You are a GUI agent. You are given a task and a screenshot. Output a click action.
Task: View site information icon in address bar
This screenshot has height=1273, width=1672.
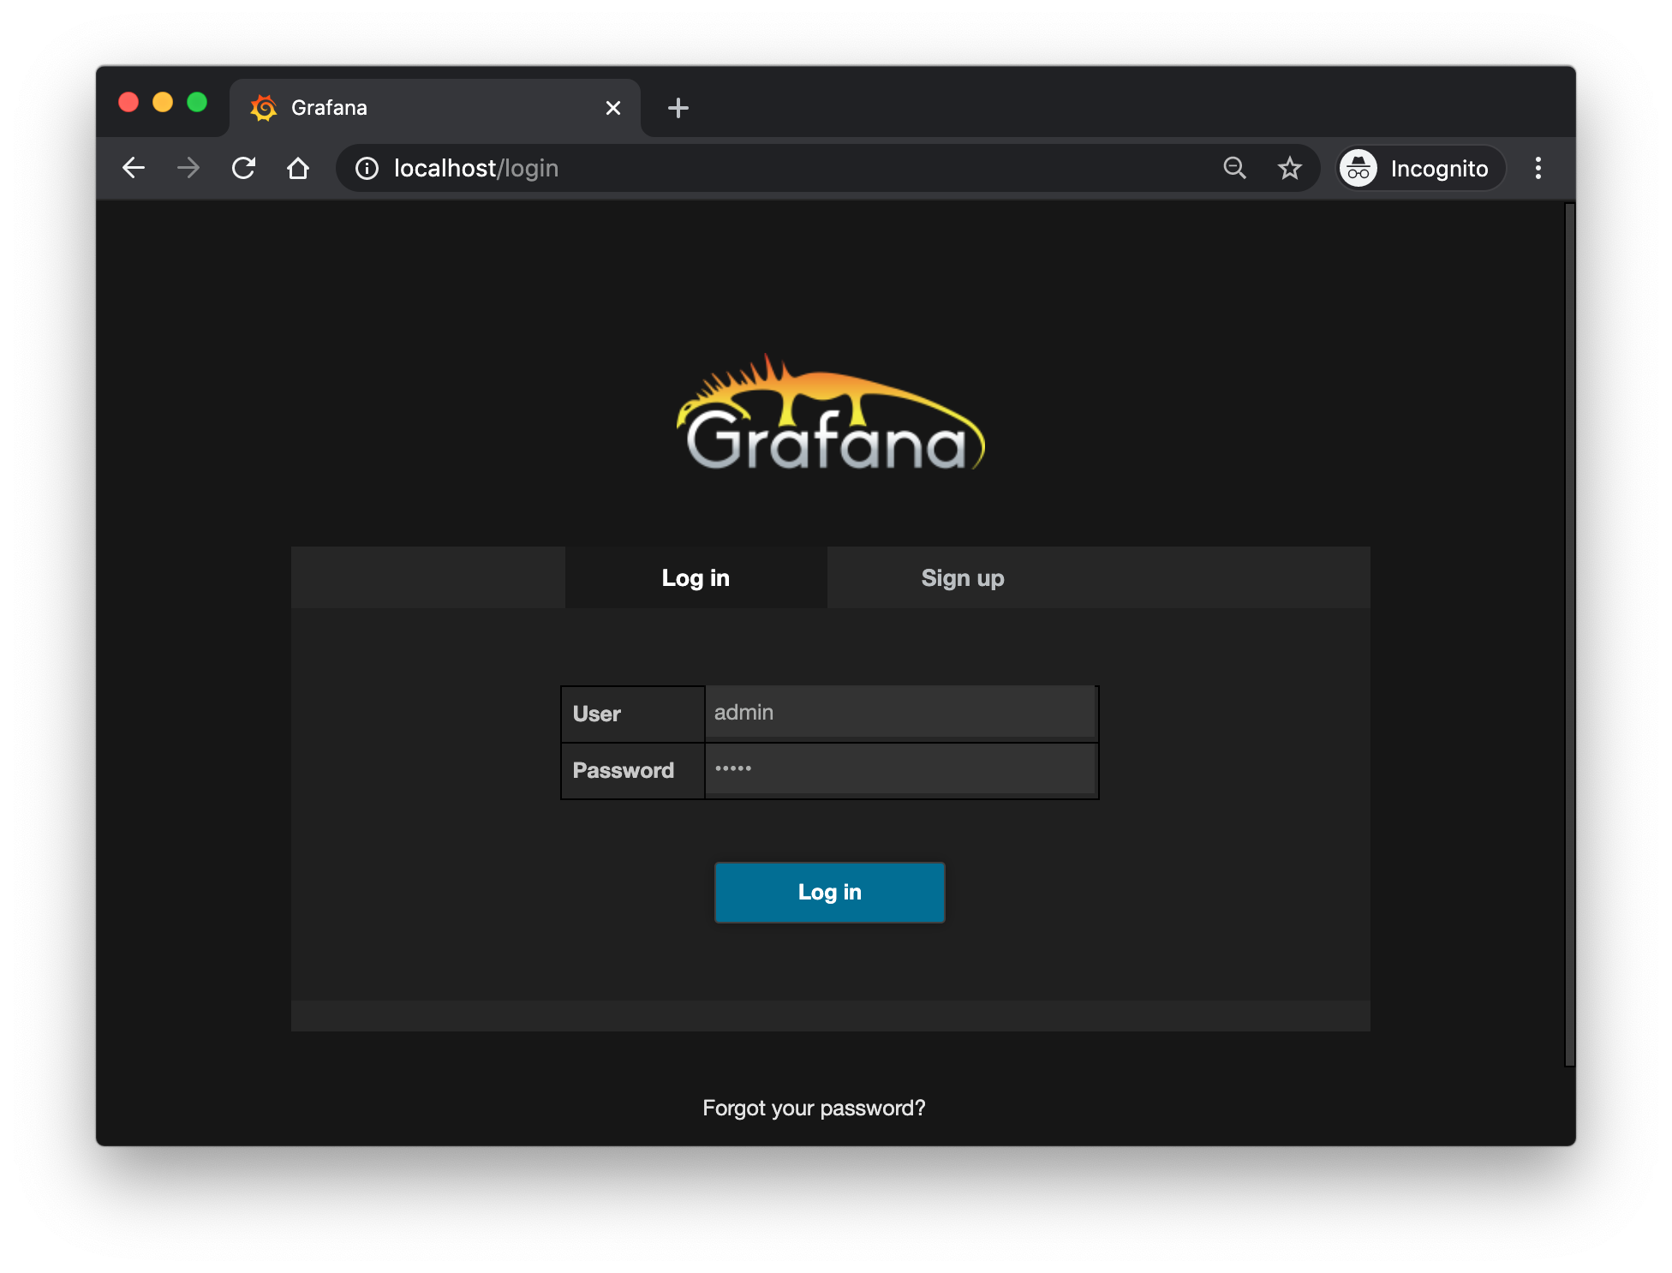point(367,168)
